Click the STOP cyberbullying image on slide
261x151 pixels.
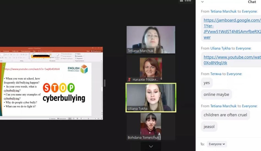[x=63, y=93]
